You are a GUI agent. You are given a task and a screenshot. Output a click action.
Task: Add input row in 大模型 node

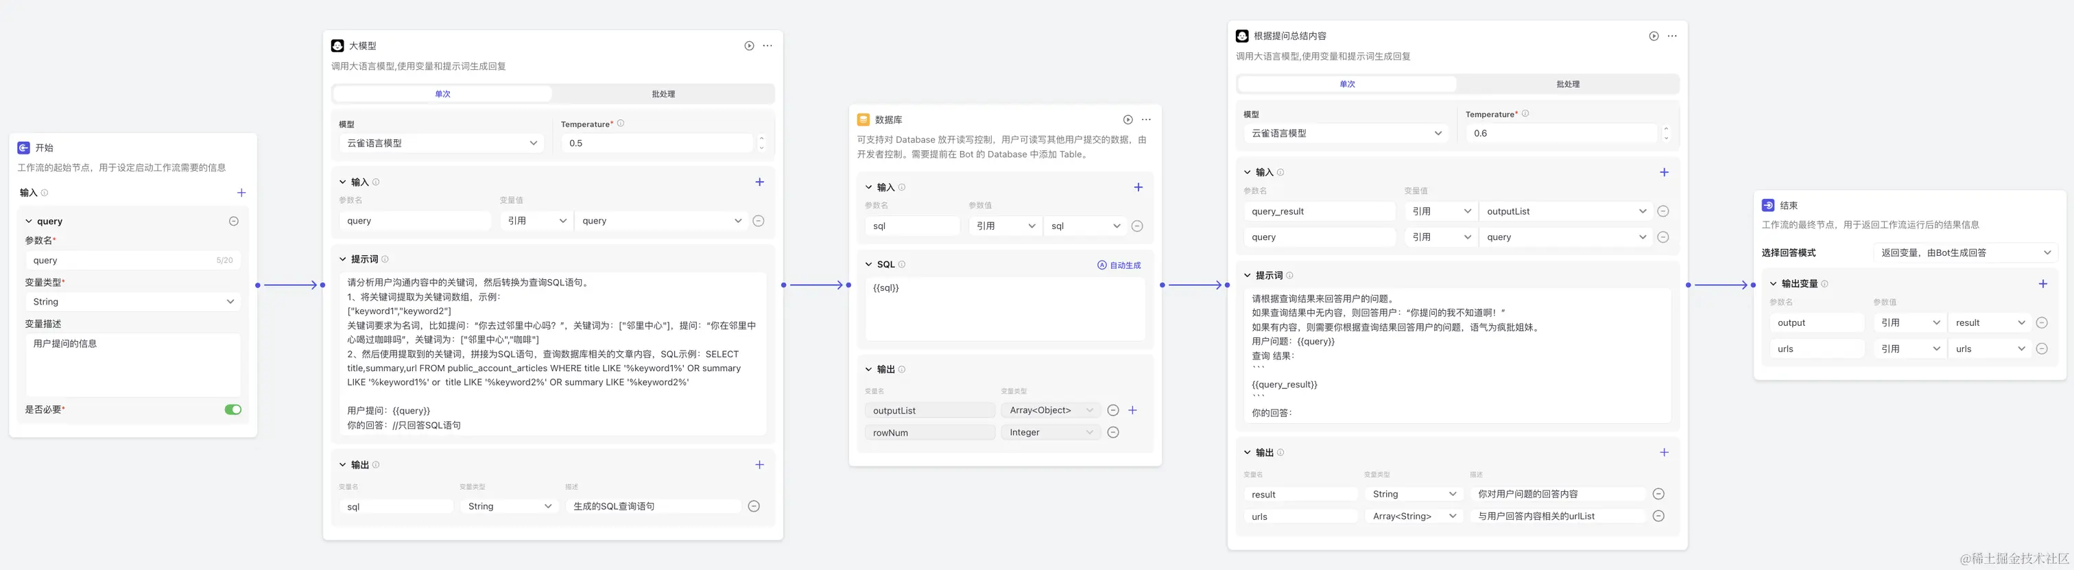[x=759, y=182]
